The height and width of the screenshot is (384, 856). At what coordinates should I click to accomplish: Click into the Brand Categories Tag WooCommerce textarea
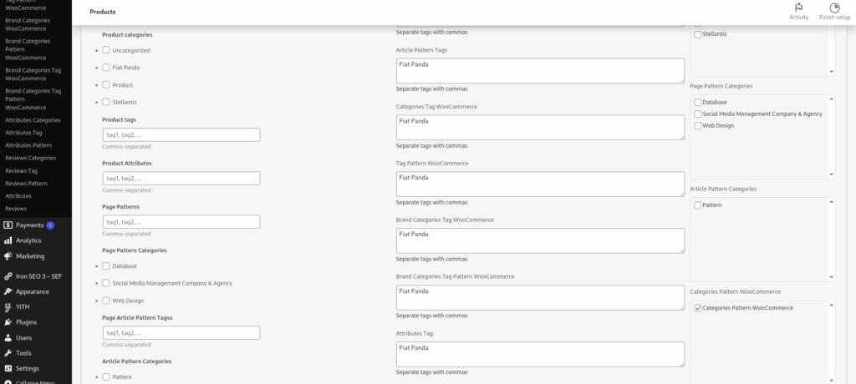pos(540,240)
